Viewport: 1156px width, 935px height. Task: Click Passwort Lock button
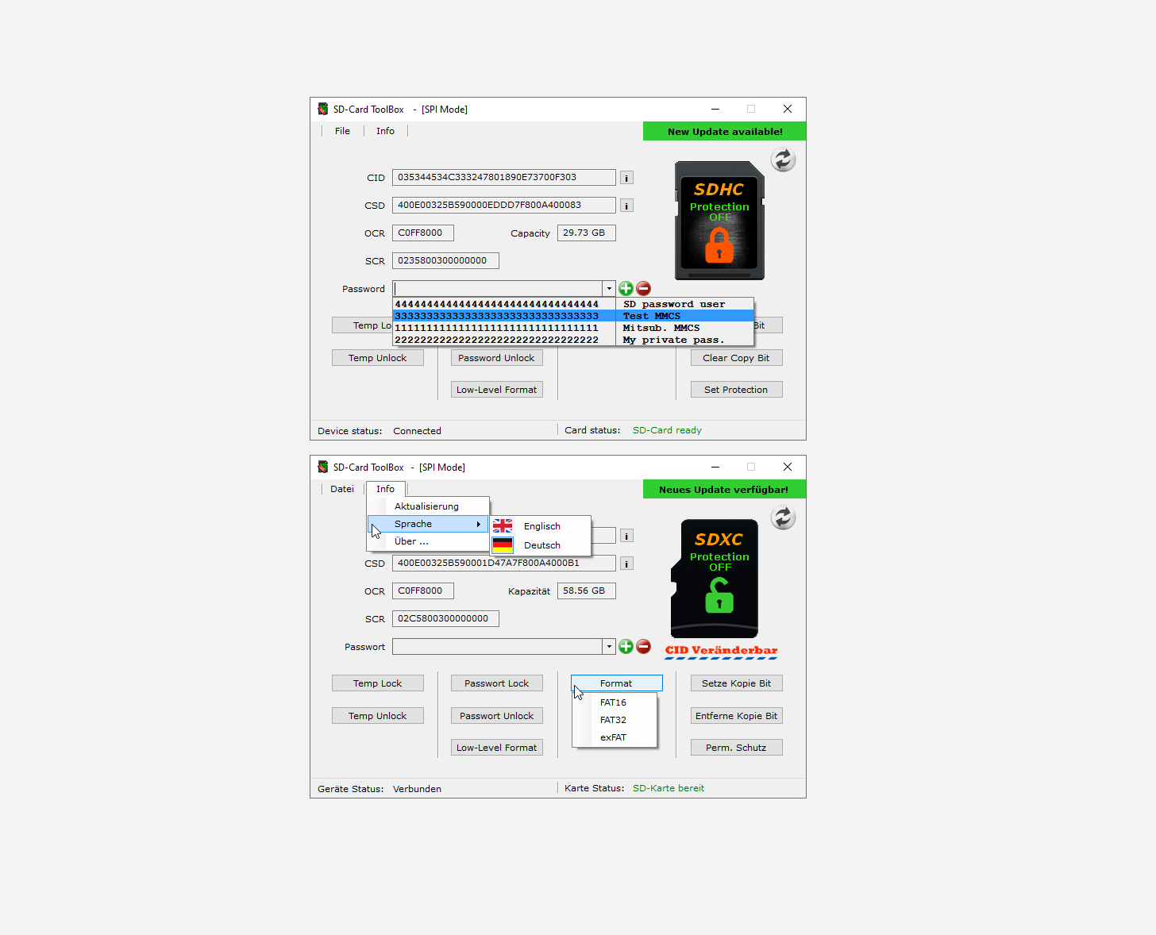pos(497,683)
